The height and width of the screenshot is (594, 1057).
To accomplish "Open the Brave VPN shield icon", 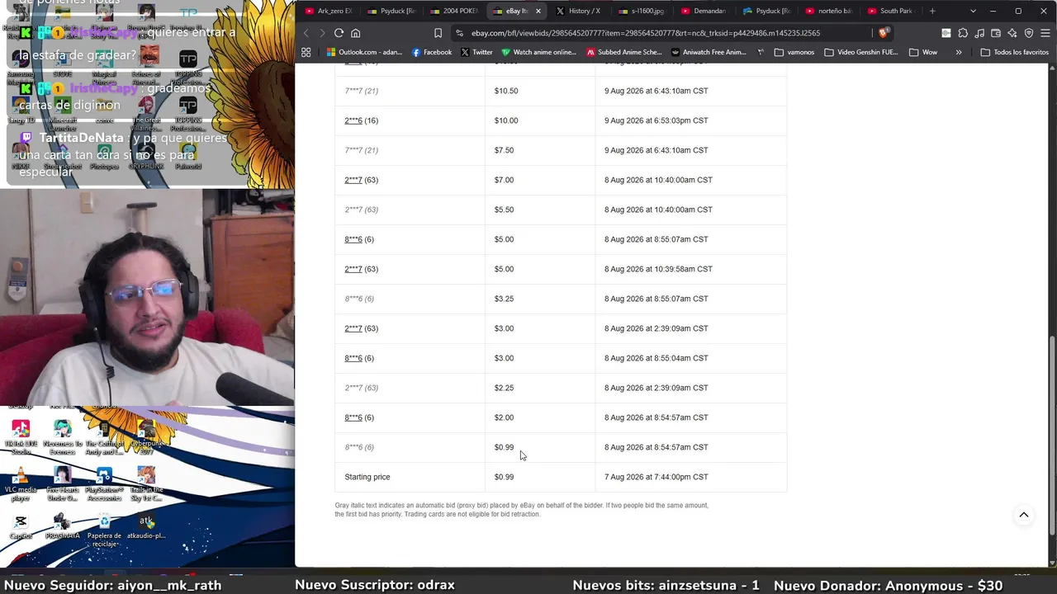I will [1029, 33].
